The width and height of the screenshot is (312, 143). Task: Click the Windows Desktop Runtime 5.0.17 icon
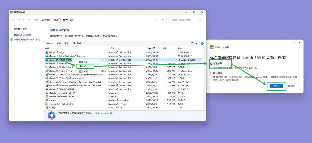pyautogui.click(x=47, y=82)
